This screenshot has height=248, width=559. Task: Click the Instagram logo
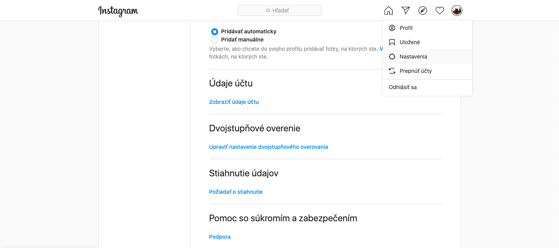click(x=118, y=11)
